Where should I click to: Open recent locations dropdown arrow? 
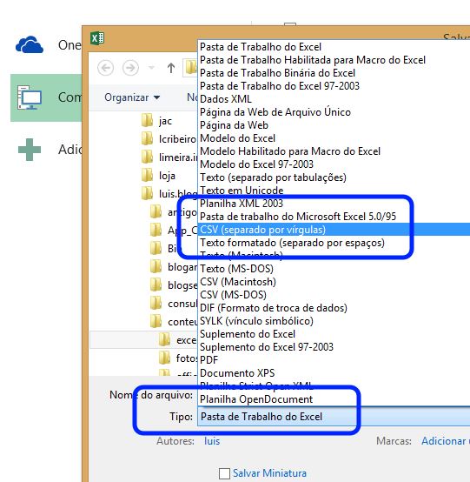(x=151, y=67)
